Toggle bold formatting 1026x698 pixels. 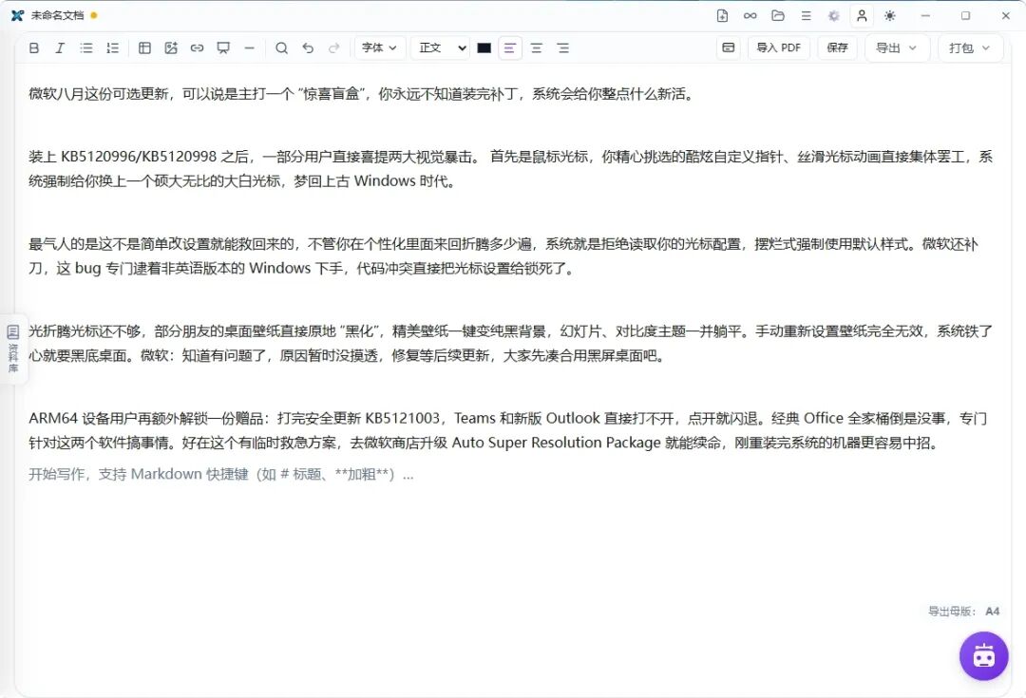34,47
